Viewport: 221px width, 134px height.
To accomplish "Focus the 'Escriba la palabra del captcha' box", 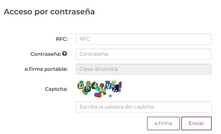I will pos(144,107).
